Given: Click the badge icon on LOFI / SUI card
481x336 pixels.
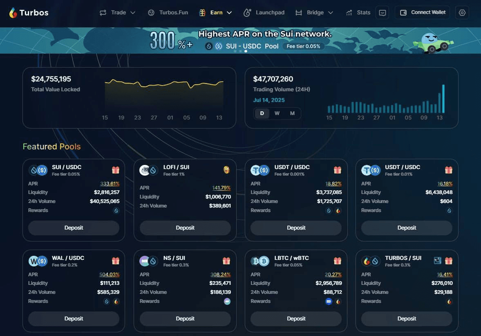Looking at the screenshot, I should (x=226, y=170).
